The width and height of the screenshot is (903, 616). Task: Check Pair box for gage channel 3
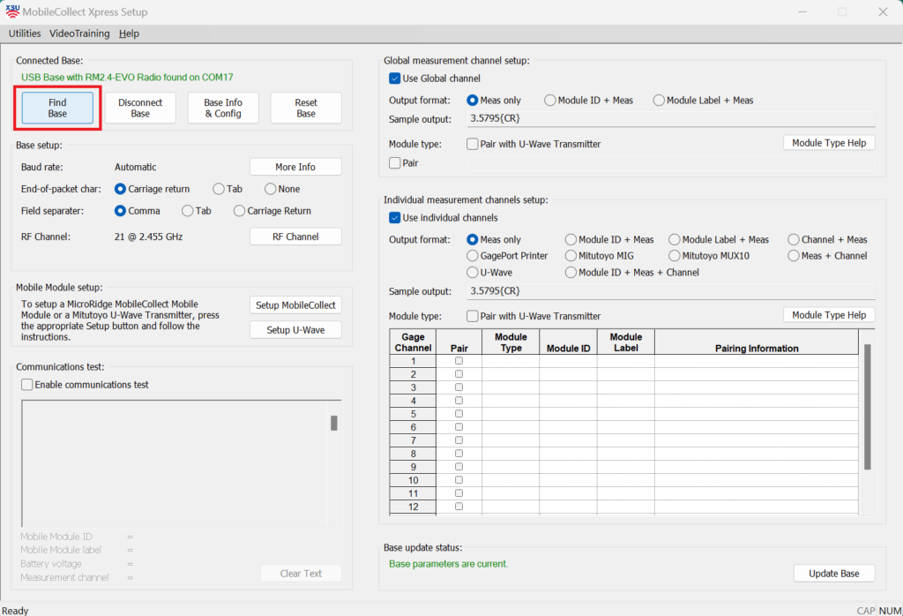(x=459, y=387)
